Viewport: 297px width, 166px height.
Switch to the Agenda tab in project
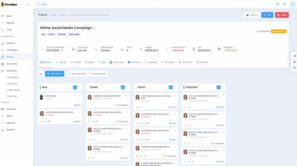61,62
